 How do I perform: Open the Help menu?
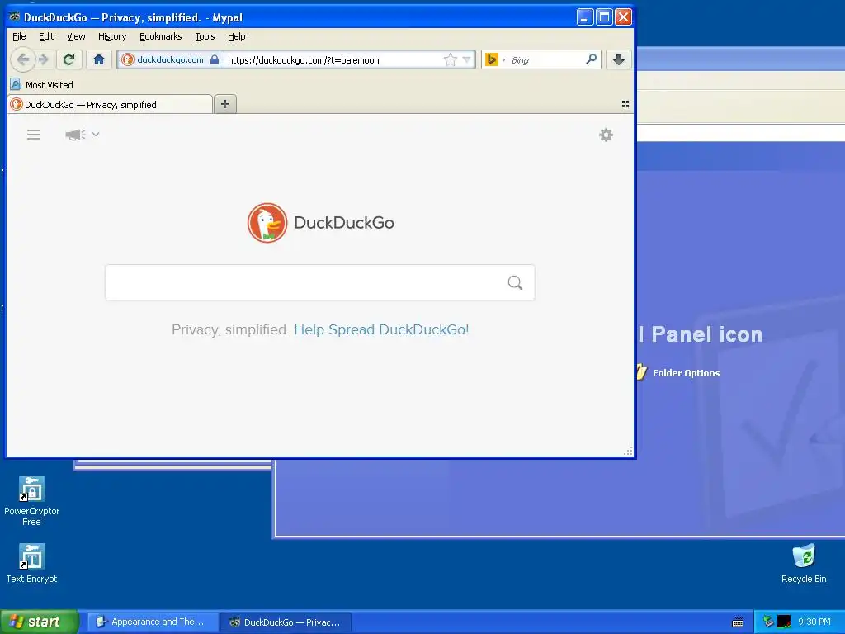[x=237, y=36]
